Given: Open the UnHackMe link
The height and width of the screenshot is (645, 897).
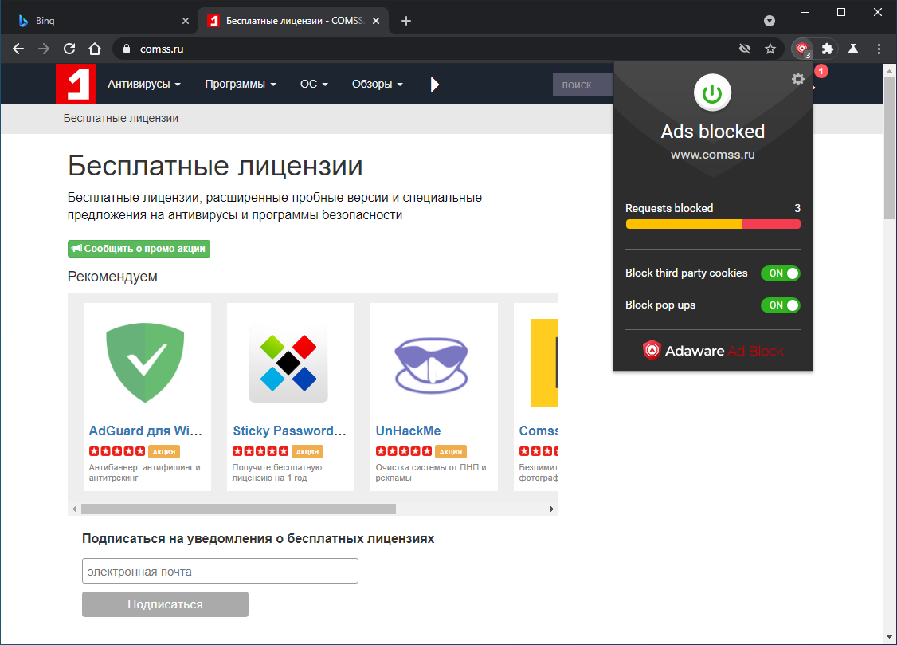Looking at the screenshot, I should click(x=408, y=431).
